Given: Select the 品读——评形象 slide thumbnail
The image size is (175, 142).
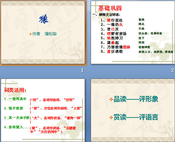Looking at the screenshot, I should (x=133, y=110).
